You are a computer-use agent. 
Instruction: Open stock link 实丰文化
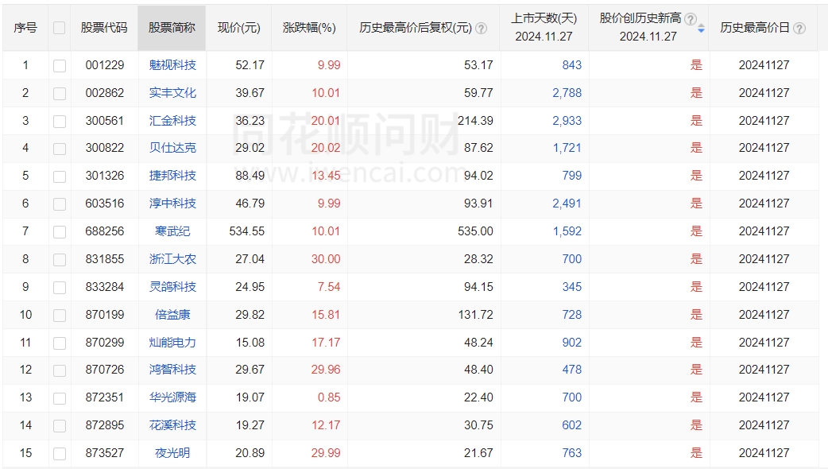(x=172, y=93)
